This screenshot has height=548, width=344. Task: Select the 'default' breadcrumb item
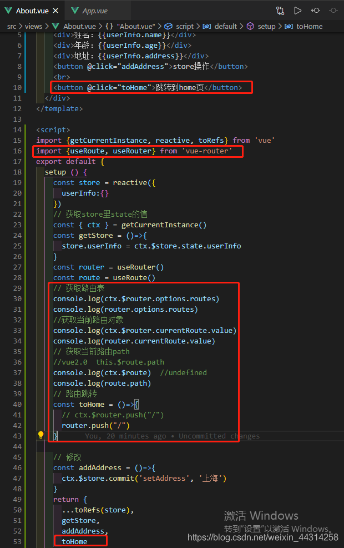point(226,27)
